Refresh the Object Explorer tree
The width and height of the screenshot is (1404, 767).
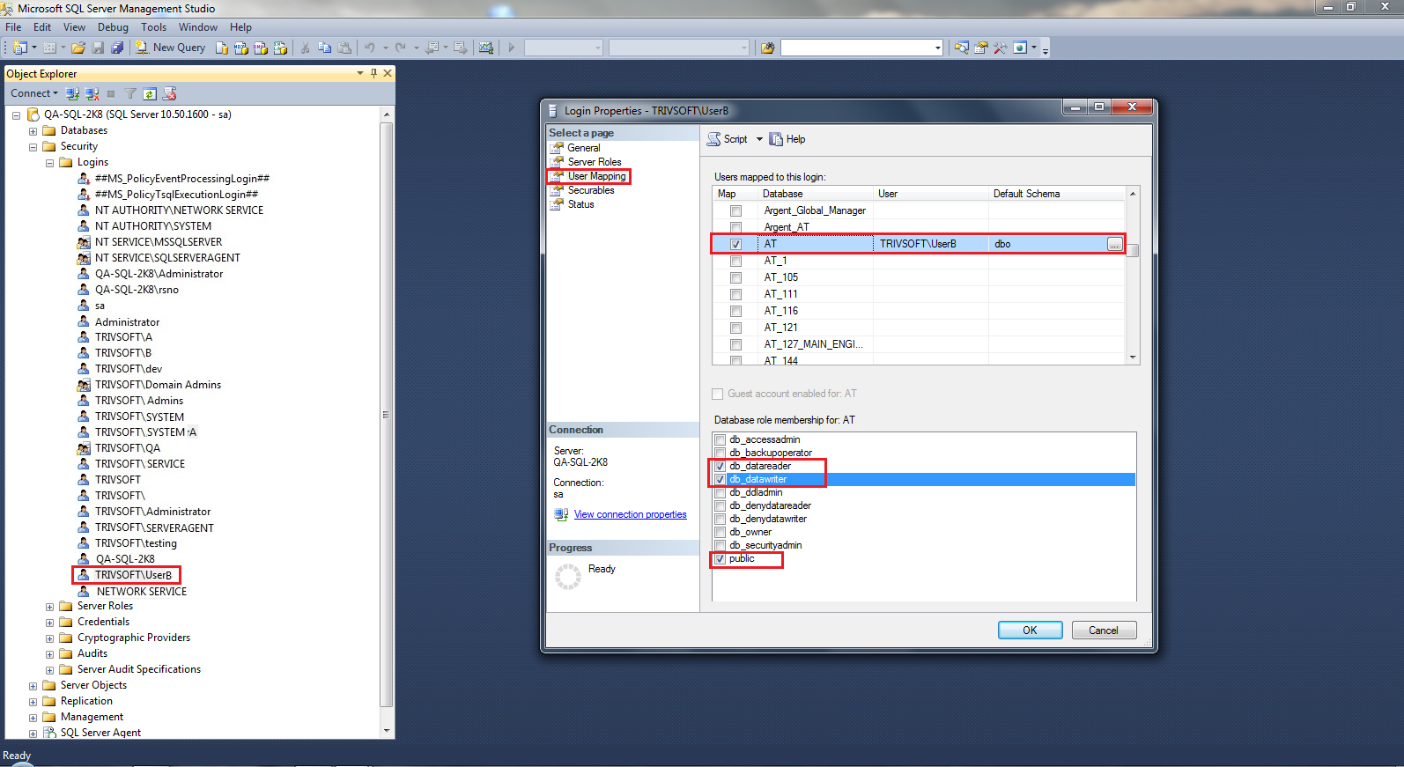(150, 93)
